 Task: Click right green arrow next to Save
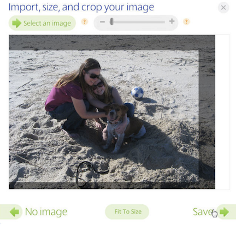click(225, 212)
